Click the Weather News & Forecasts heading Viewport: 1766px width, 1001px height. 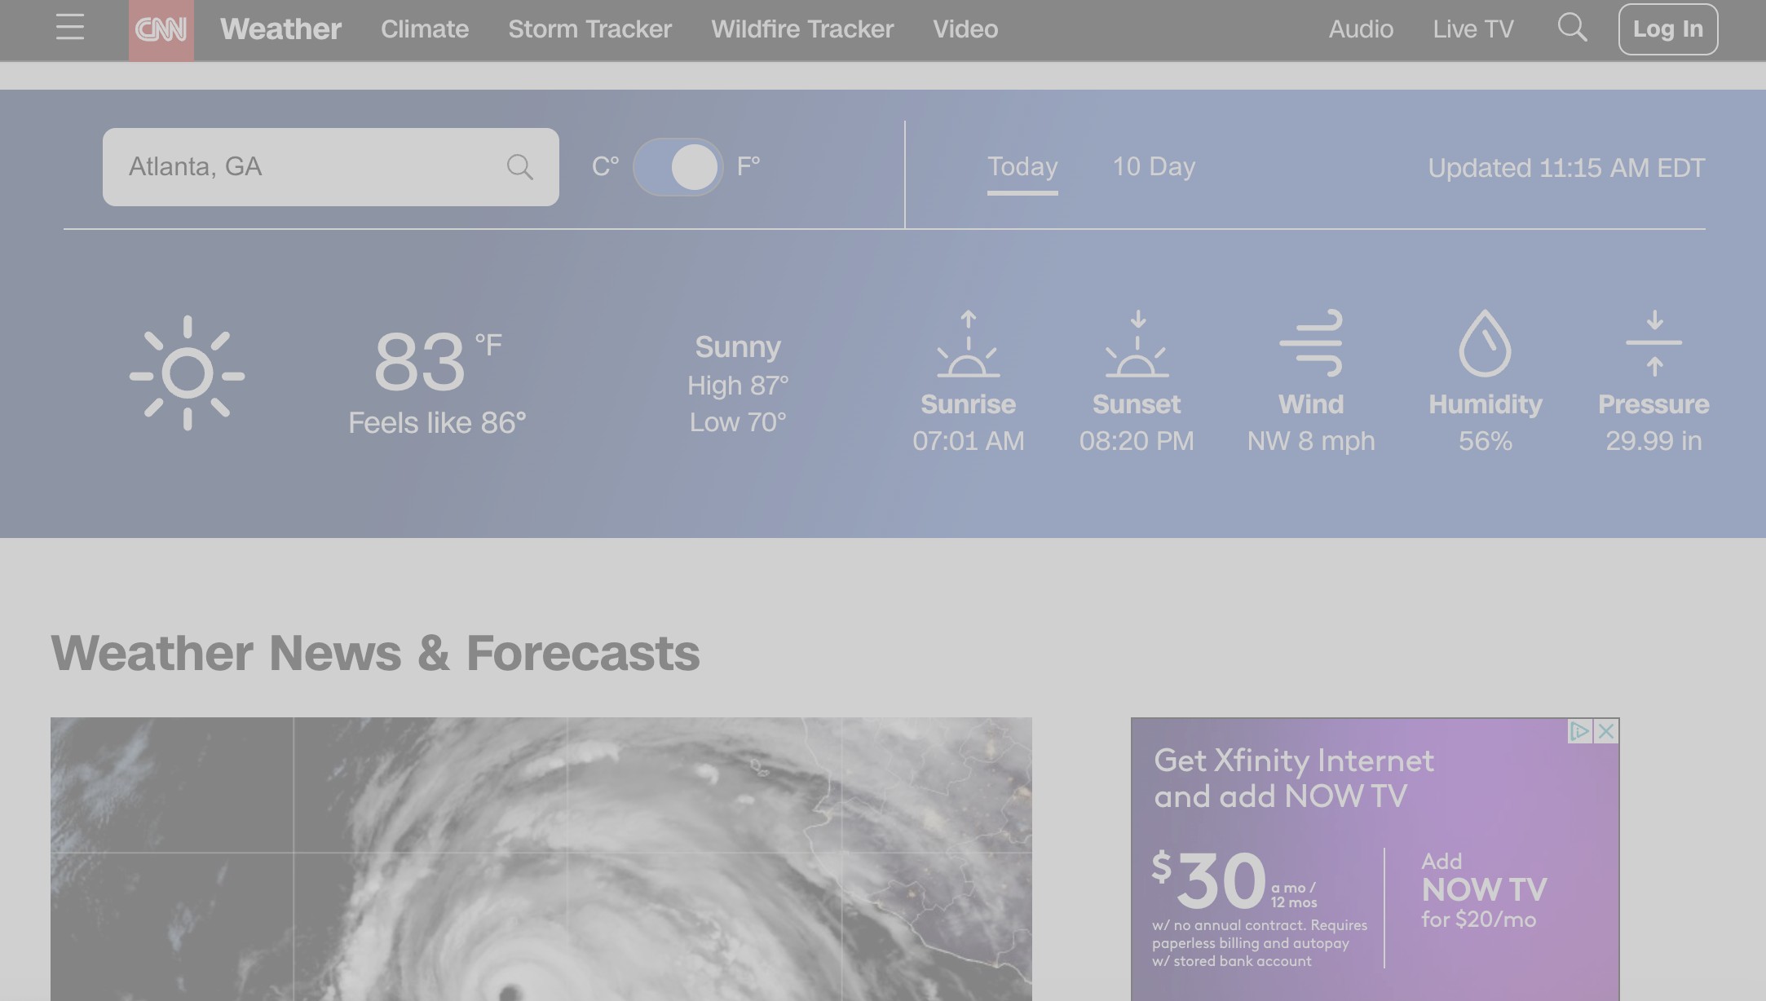375,653
